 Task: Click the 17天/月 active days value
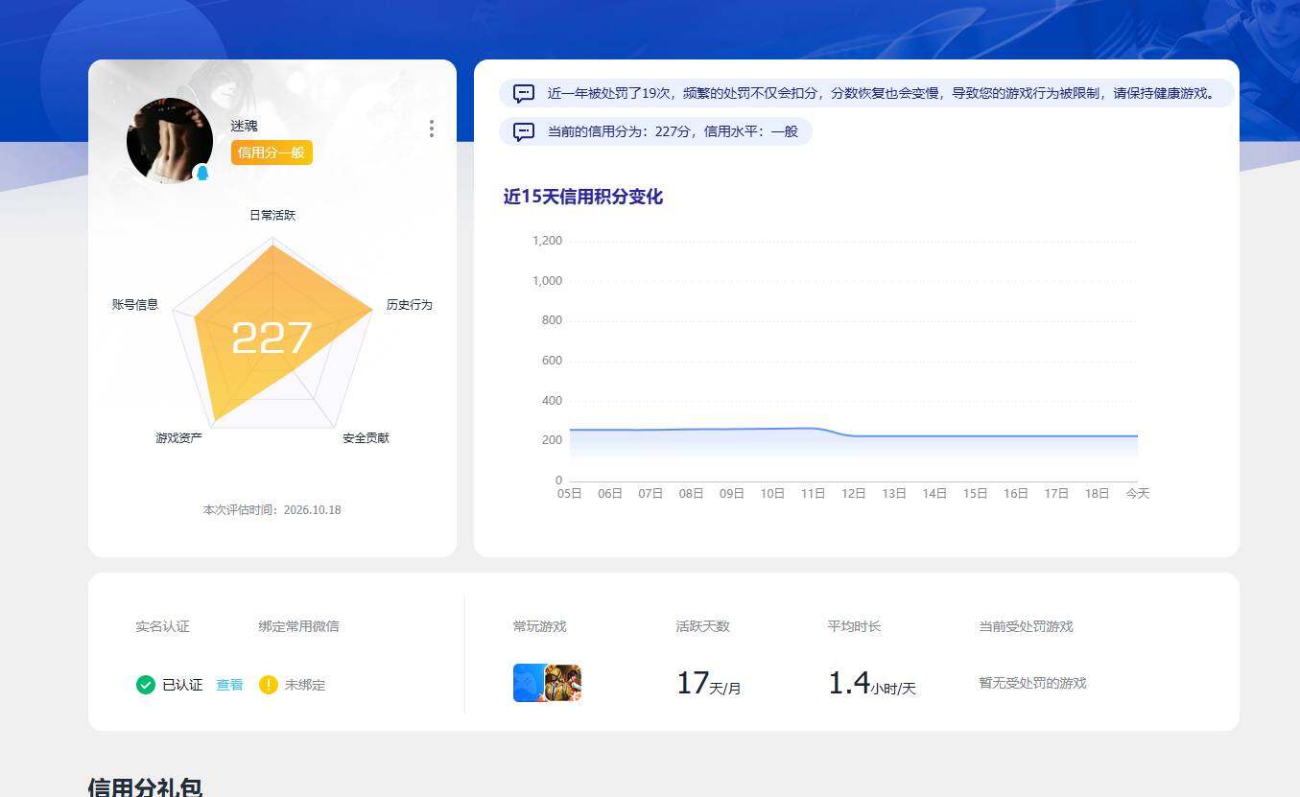(x=709, y=683)
